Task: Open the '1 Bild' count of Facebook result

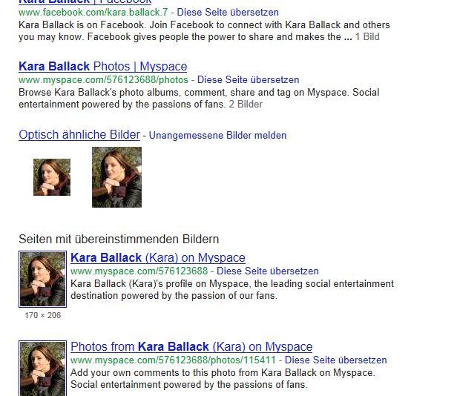Action: (367, 37)
